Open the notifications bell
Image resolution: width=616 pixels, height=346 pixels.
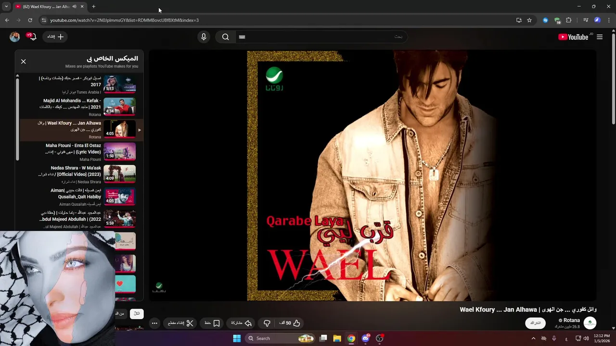pyautogui.click(x=32, y=37)
